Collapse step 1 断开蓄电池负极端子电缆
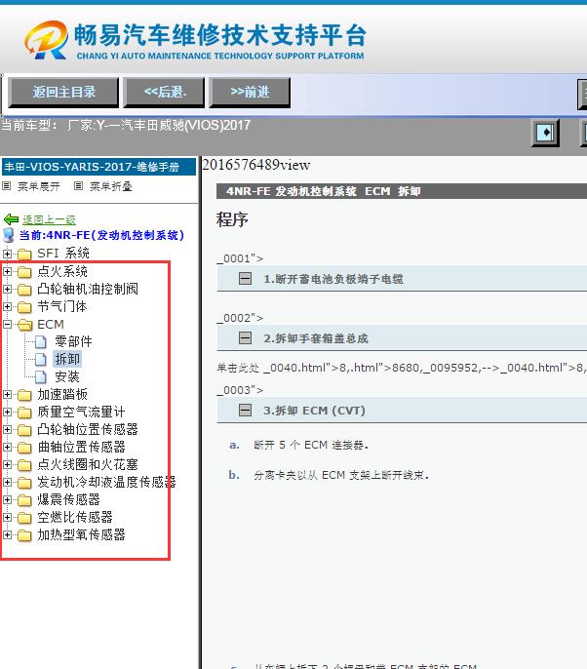 pos(245,279)
